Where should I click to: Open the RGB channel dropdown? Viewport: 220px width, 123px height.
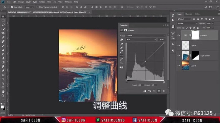pyautogui.click(x=141, y=40)
